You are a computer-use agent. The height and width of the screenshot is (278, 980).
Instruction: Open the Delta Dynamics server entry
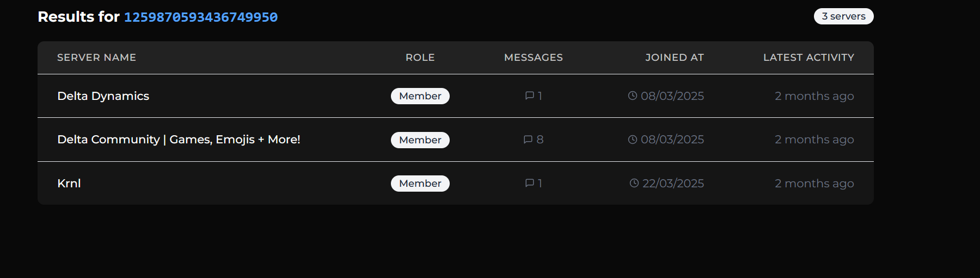point(103,96)
